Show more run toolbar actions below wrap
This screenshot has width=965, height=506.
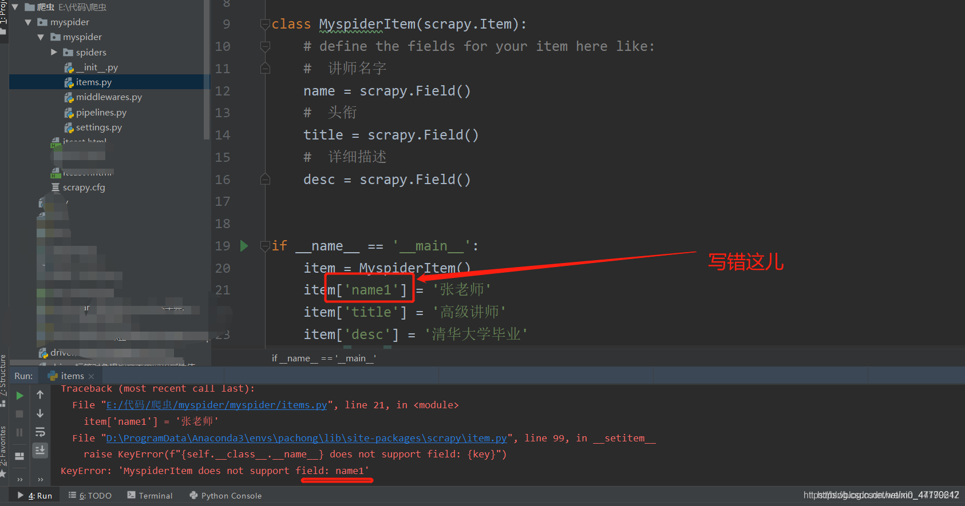(x=41, y=479)
